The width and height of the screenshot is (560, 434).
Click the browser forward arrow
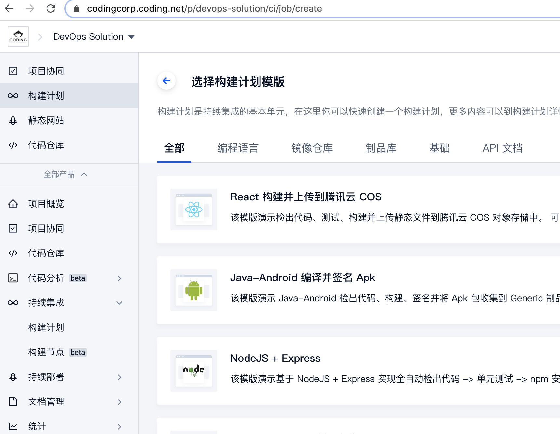(30, 8)
